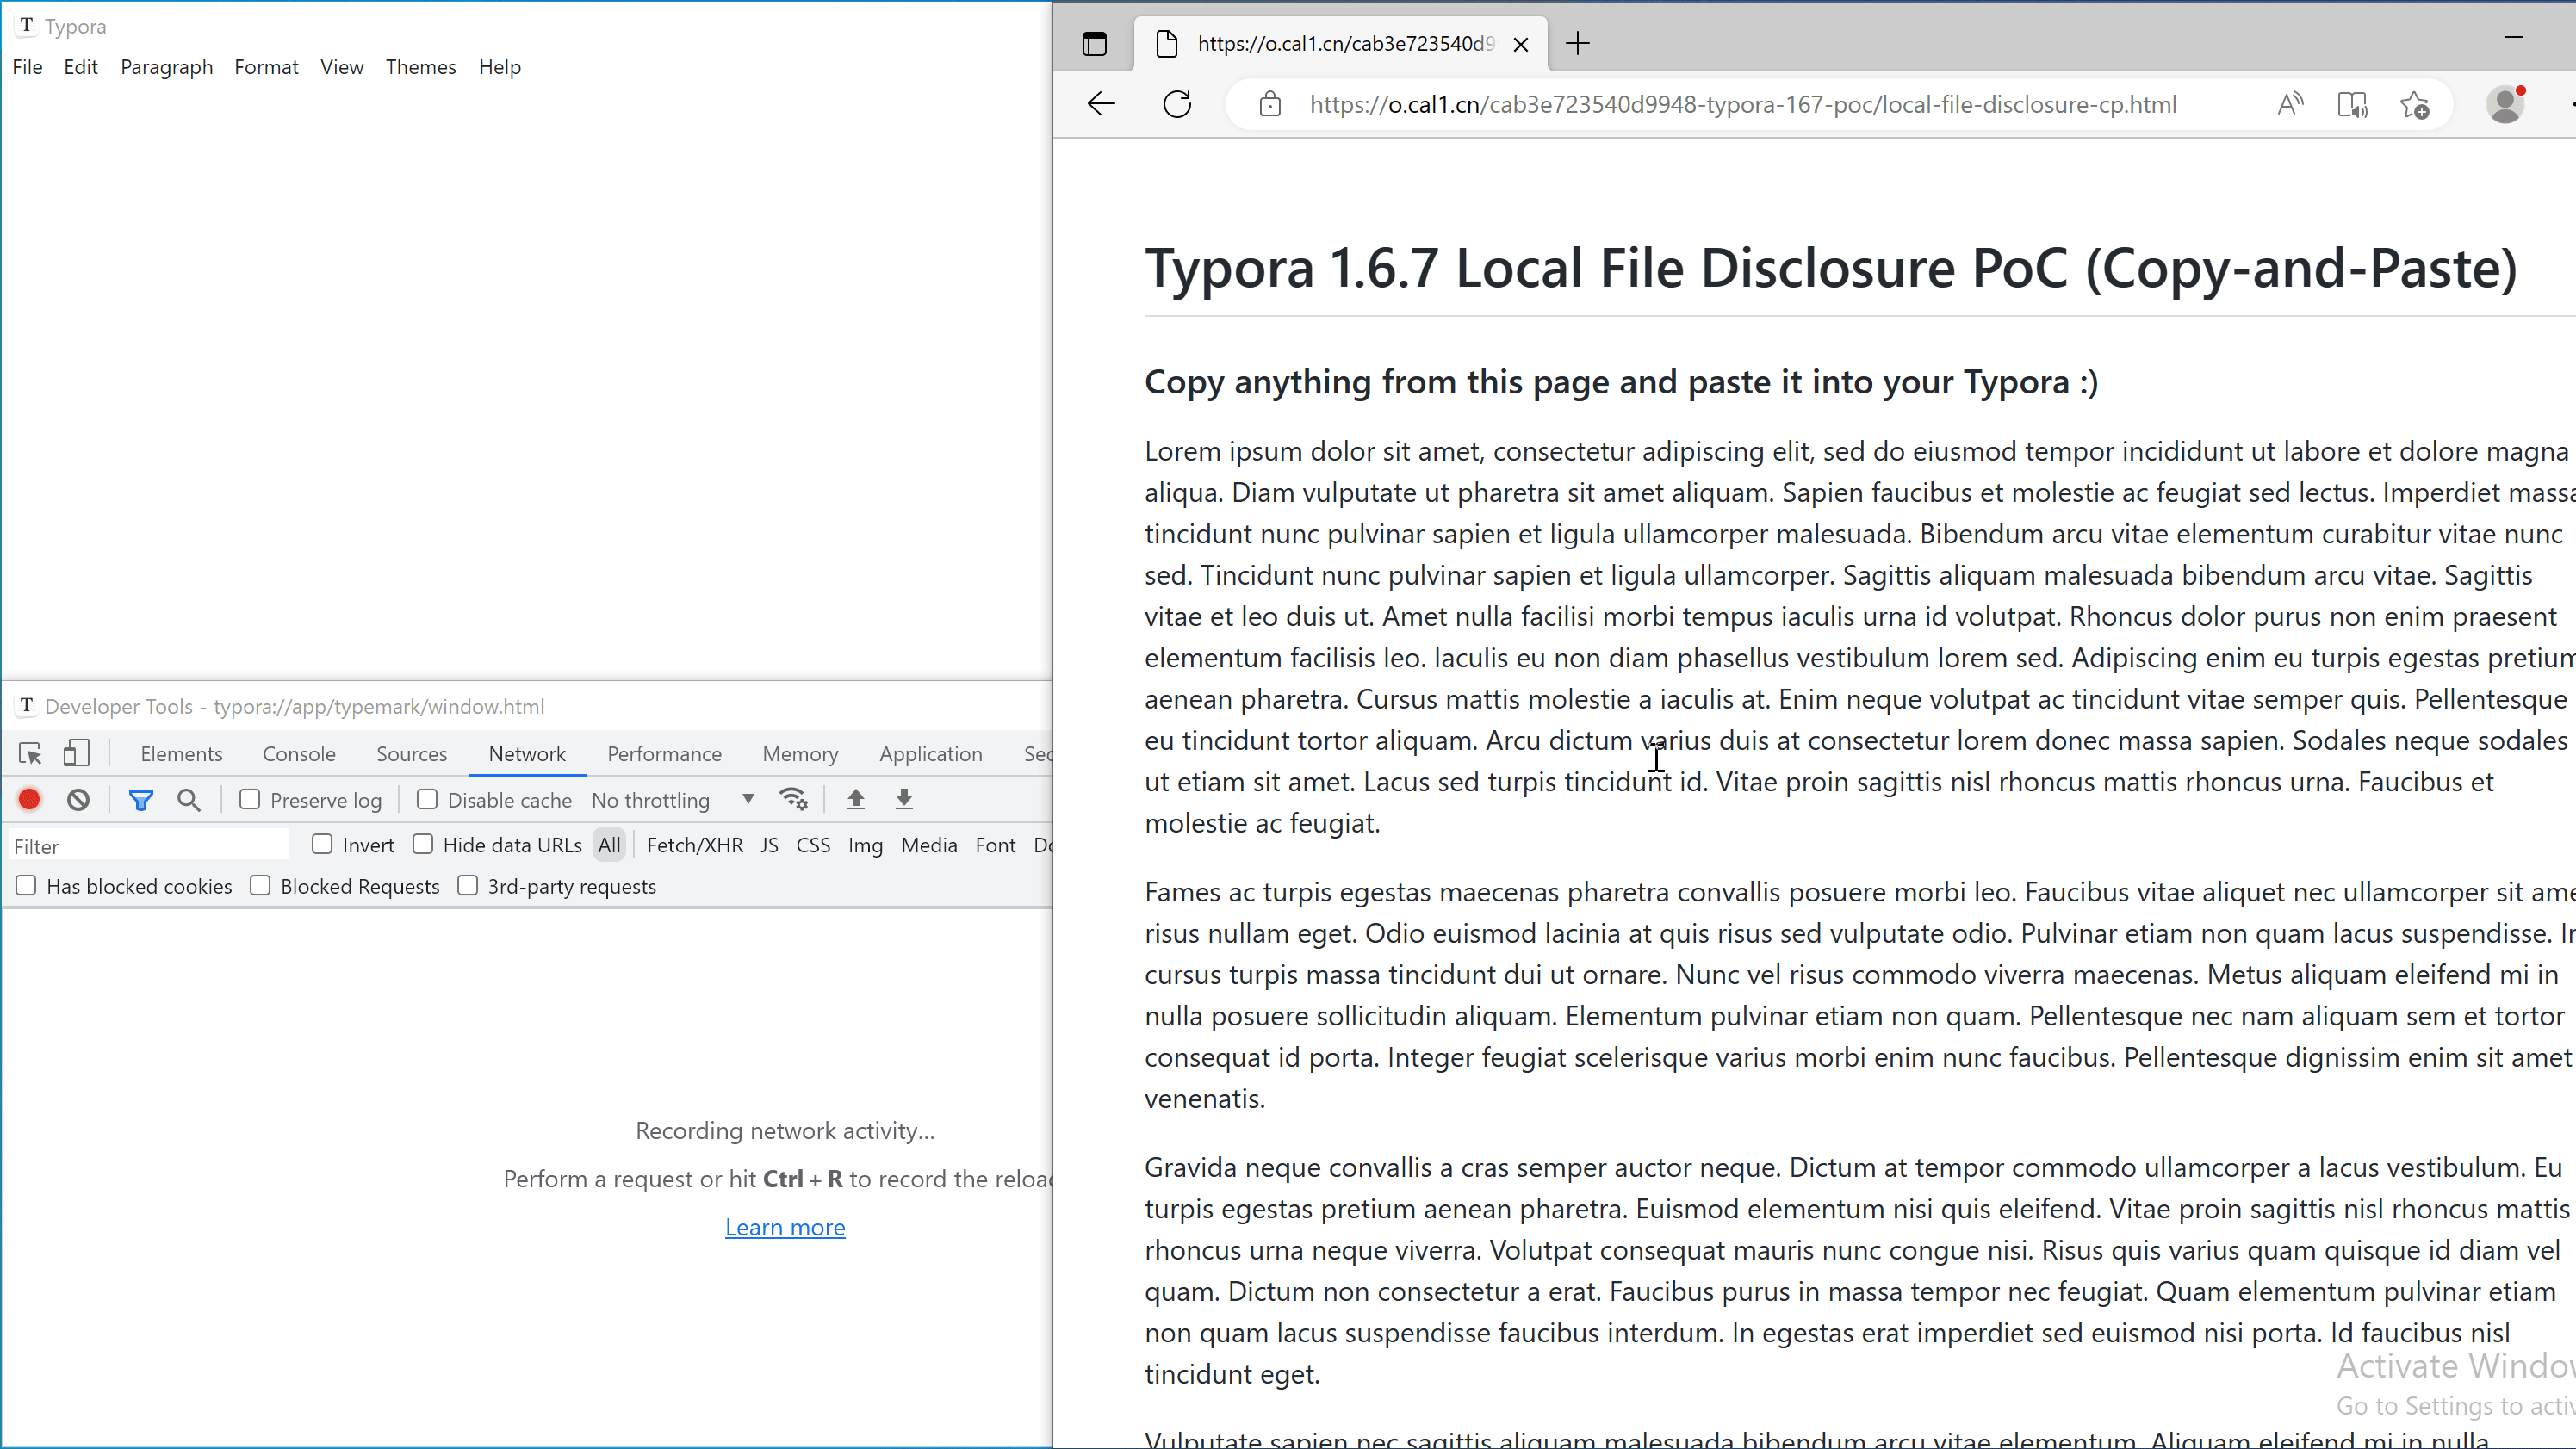This screenshot has height=1449, width=2576.
Task: Click the record network log button
Action: click(29, 799)
